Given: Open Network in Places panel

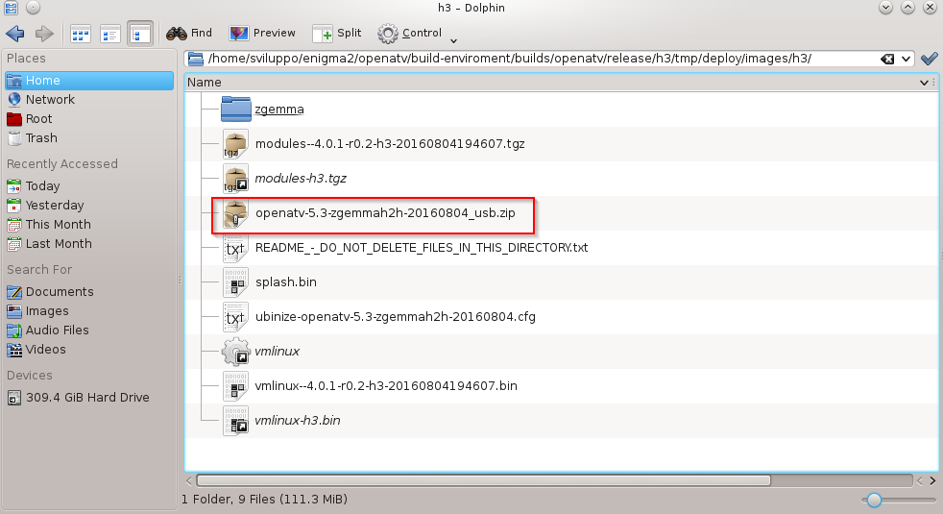Looking at the screenshot, I should [x=50, y=100].
